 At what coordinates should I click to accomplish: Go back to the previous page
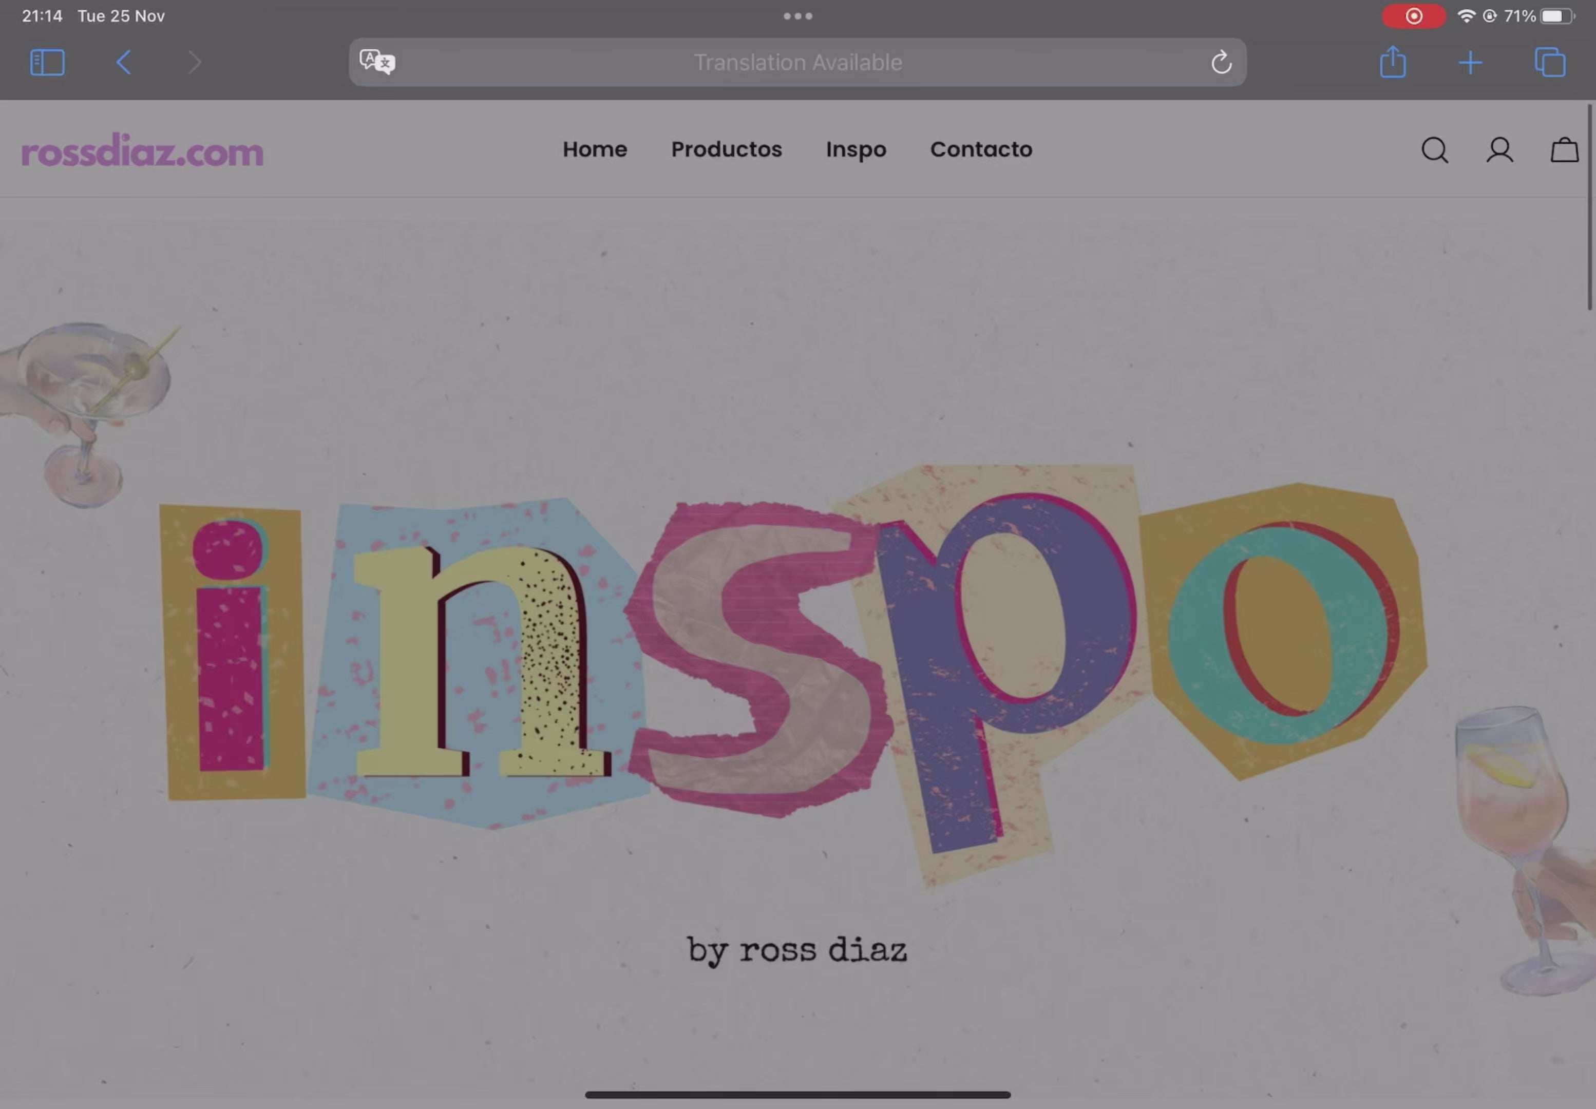pos(124,63)
